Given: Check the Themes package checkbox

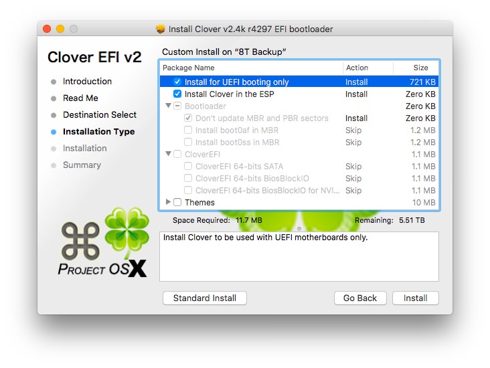Looking at the screenshot, I should [x=177, y=202].
